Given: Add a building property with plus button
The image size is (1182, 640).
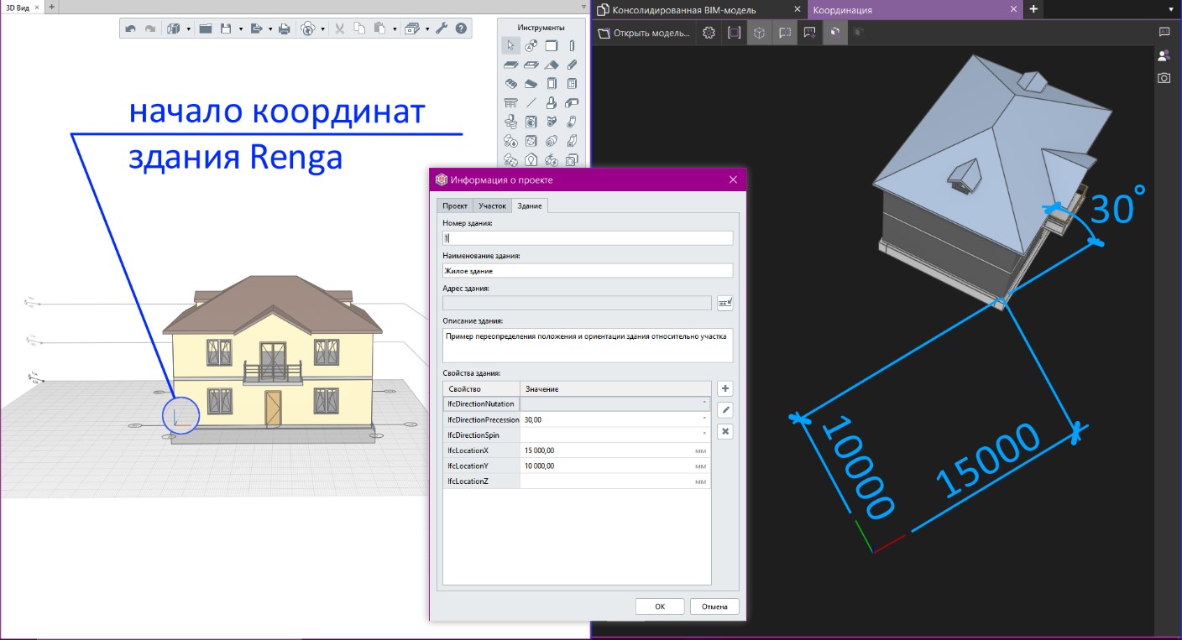Looking at the screenshot, I should [726, 388].
